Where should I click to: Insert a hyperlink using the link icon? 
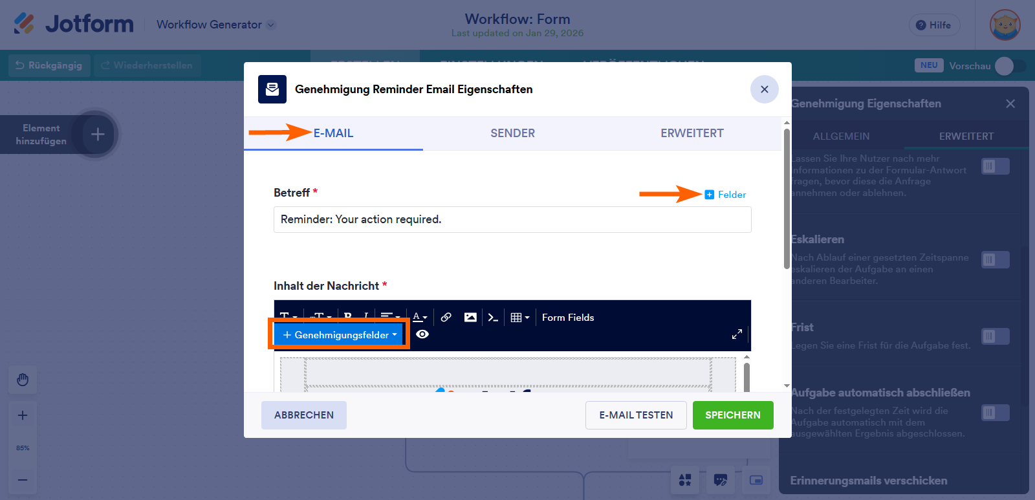tap(446, 317)
